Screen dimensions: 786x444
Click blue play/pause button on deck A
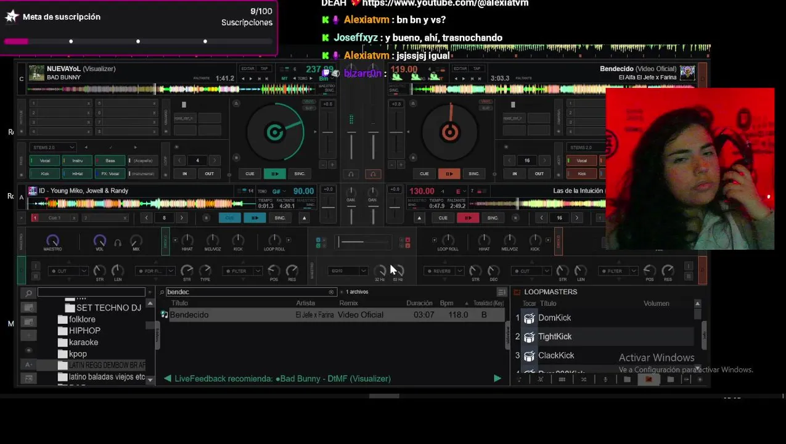[x=254, y=218]
